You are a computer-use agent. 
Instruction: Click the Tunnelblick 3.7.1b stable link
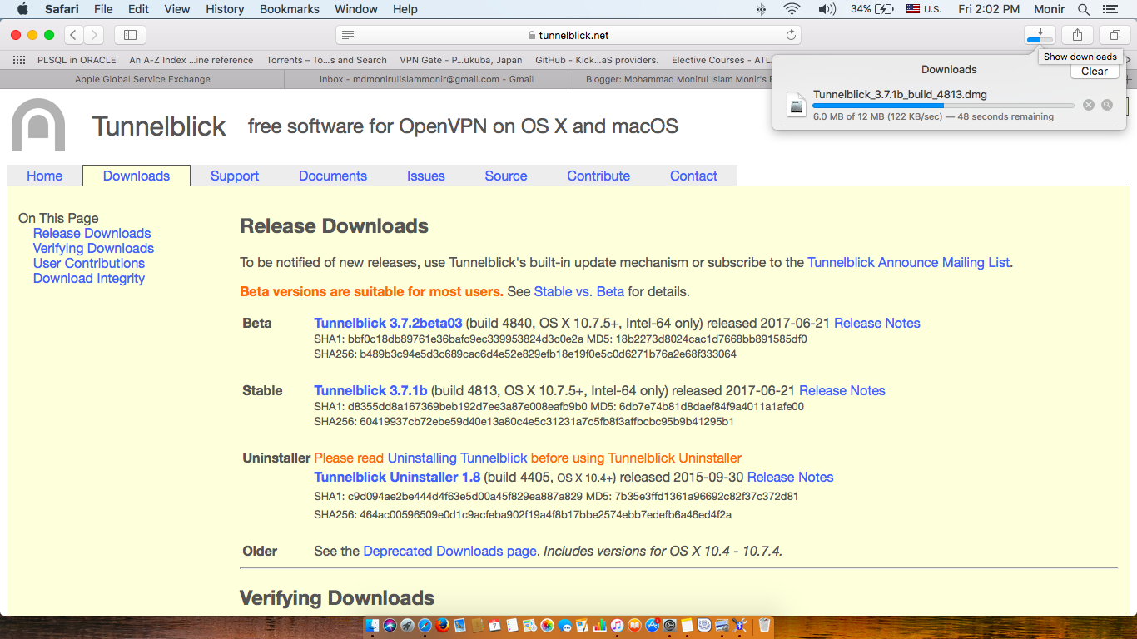pos(370,390)
